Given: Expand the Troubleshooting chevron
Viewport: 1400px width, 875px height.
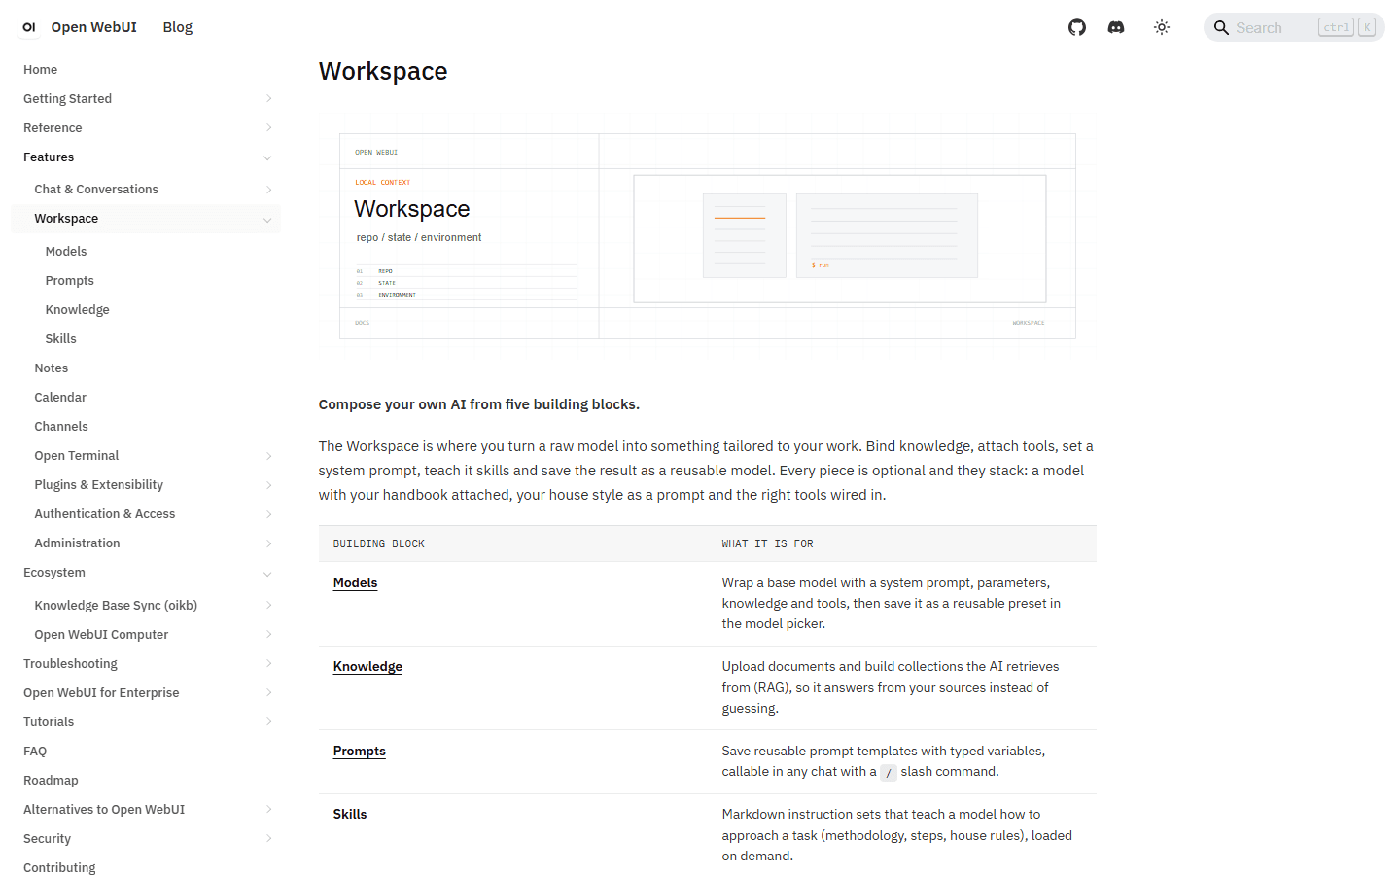Looking at the screenshot, I should pyautogui.click(x=268, y=663).
